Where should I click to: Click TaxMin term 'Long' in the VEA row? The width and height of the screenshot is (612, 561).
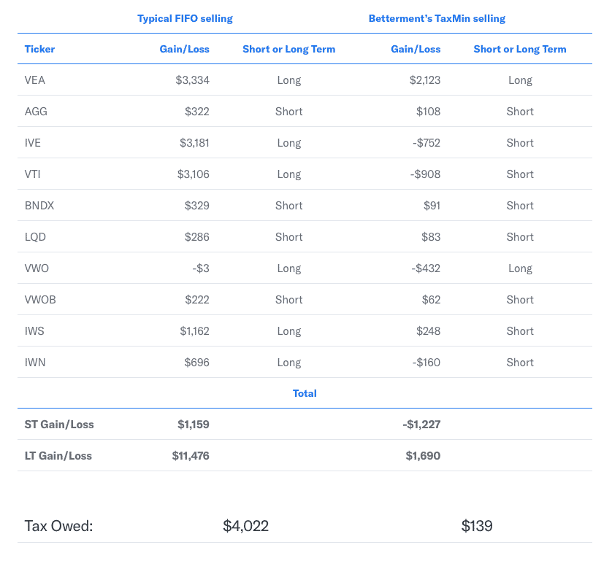(520, 80)
